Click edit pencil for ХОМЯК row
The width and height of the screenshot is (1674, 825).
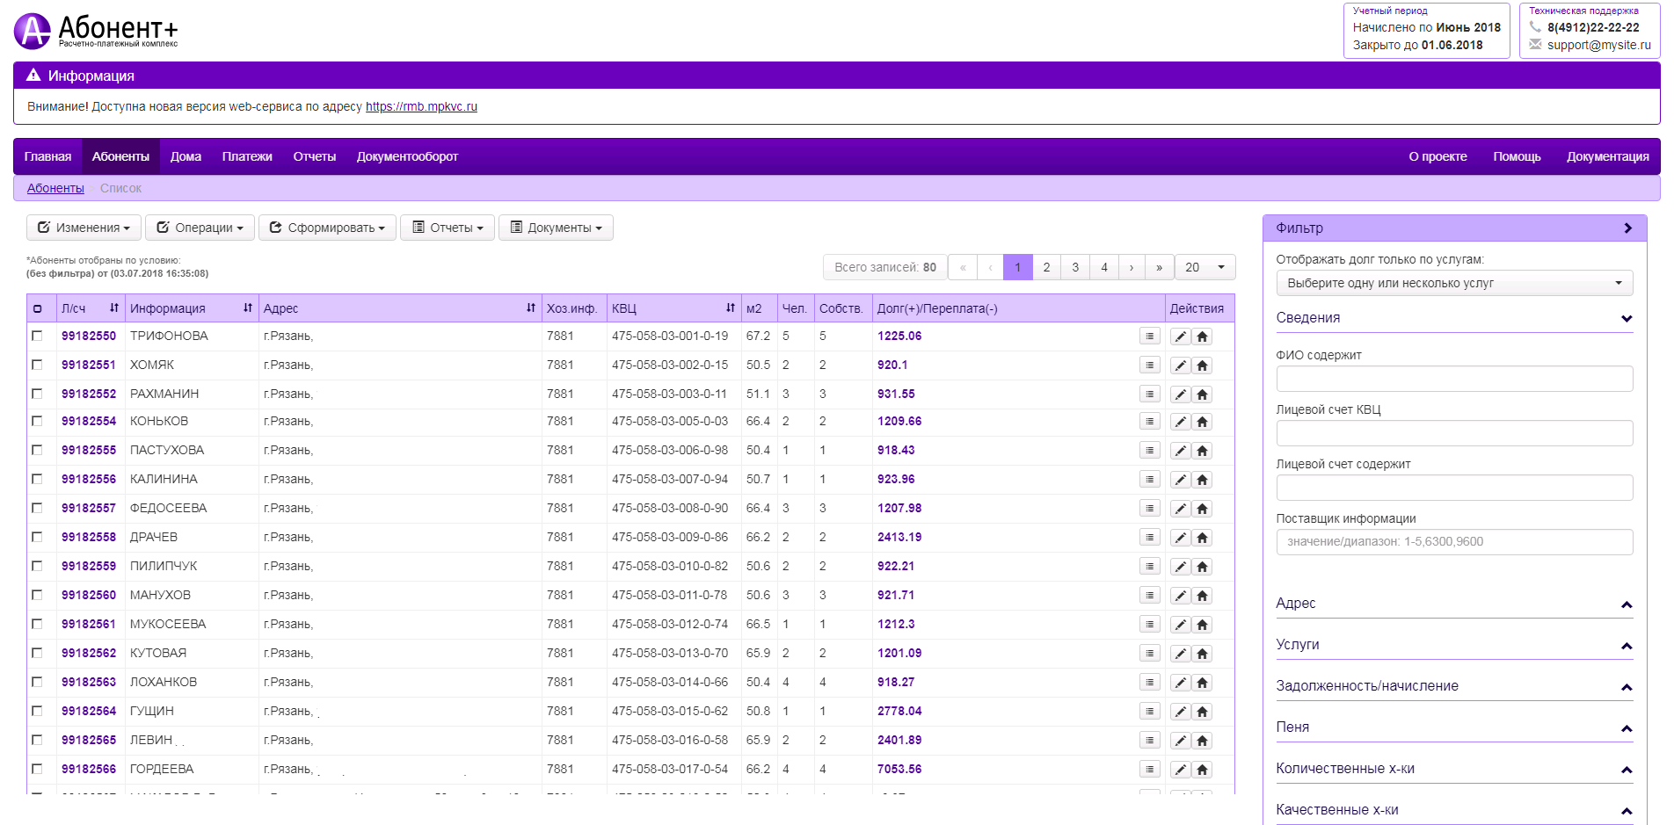(x=1180, y=365)
